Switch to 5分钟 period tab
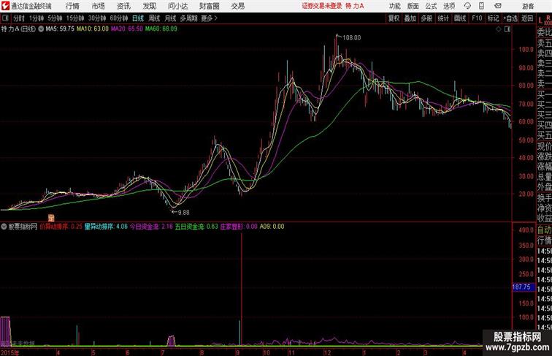The image size is (552, 356). 55,18
